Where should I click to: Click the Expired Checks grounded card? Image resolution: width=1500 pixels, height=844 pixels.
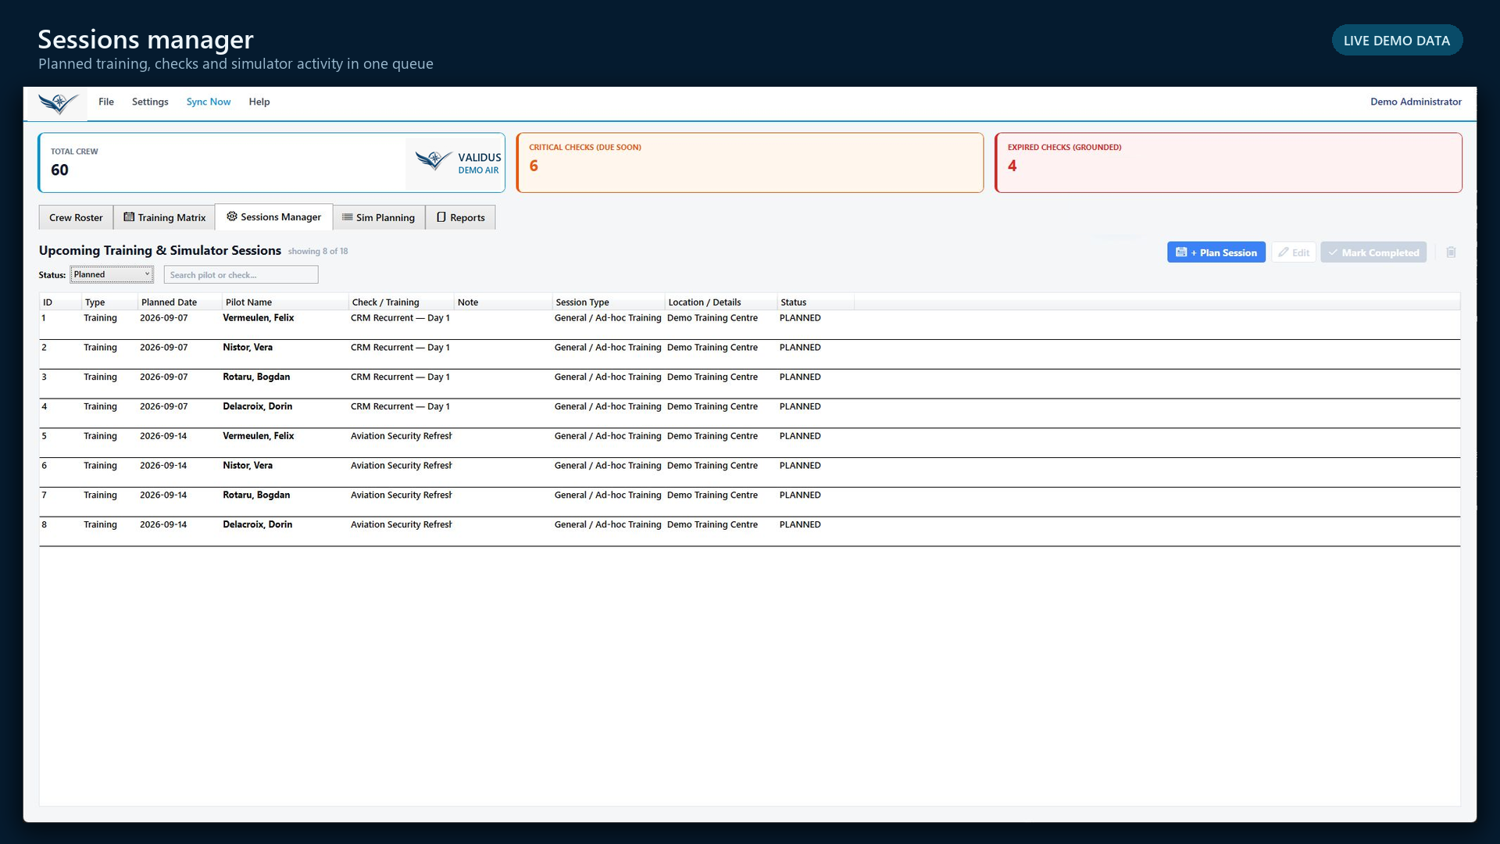[1228, 163]
